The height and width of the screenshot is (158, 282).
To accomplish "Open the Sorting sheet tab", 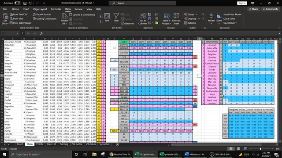I will [64, 144].
